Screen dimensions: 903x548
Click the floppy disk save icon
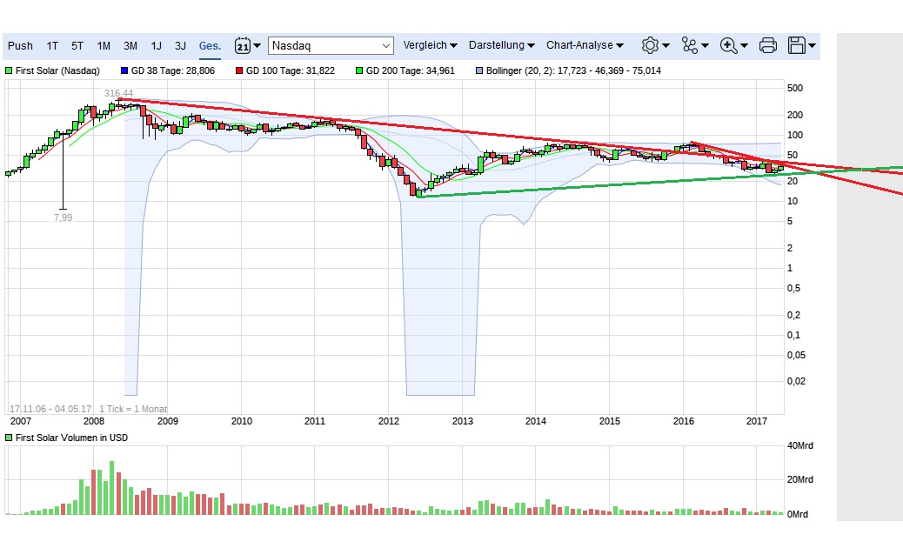(800, 45)
